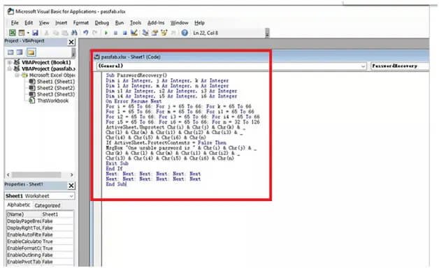Image resolution: width=439 pixels, height=268 pixels.
Task: Save the workbook with the floppy disk icon
Action: click(x=35, y=33)
